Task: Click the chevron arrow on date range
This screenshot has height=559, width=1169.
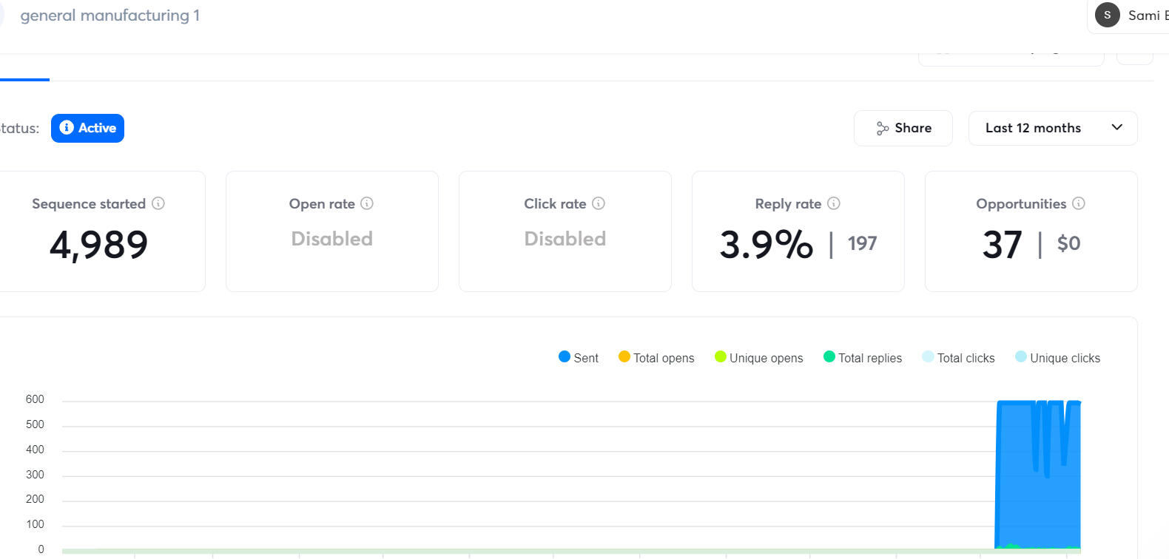Action: pos(1116,128)
